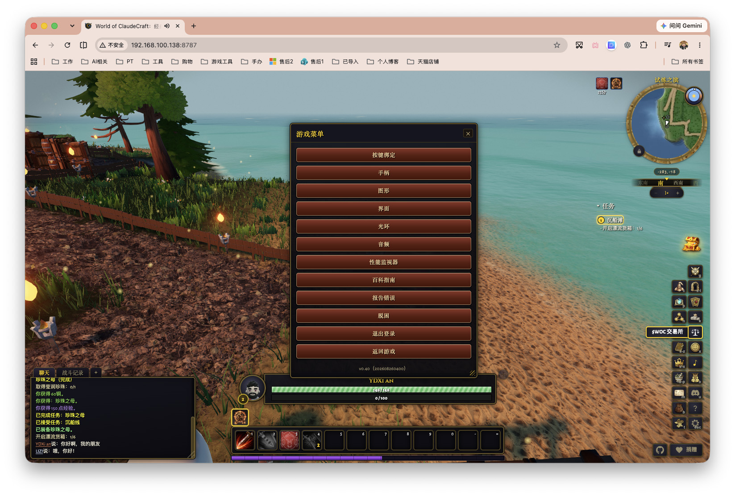Image resolution: width=735 pixels, height=496 pixels.
Task: Open the AI相关 bookmarks folder
Action: click(94, 62)
